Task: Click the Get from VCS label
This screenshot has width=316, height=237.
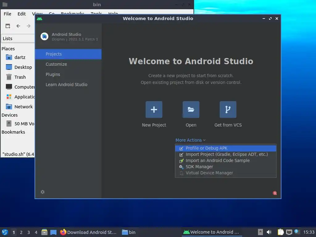Action: coord(228,125)
